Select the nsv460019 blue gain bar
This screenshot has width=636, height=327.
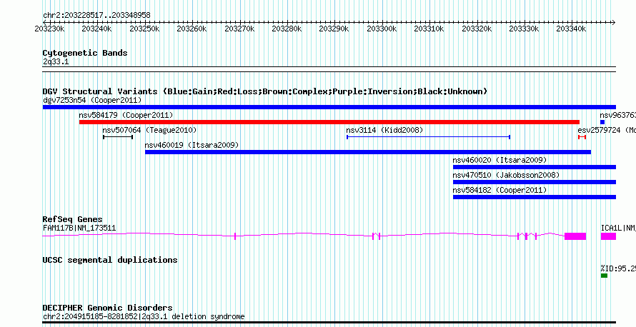point(368,152)
